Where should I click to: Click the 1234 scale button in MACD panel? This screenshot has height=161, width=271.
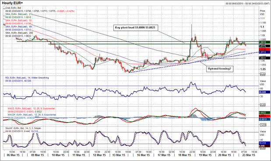click(x=263, y=125)
